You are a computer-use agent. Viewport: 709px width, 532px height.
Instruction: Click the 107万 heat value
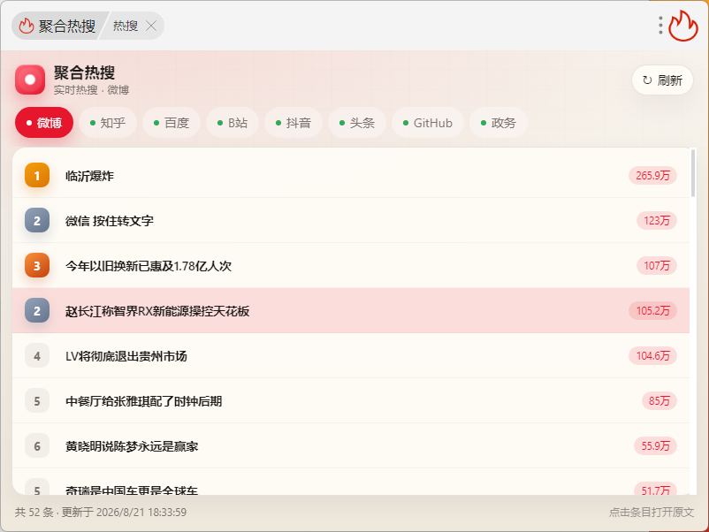657,265
